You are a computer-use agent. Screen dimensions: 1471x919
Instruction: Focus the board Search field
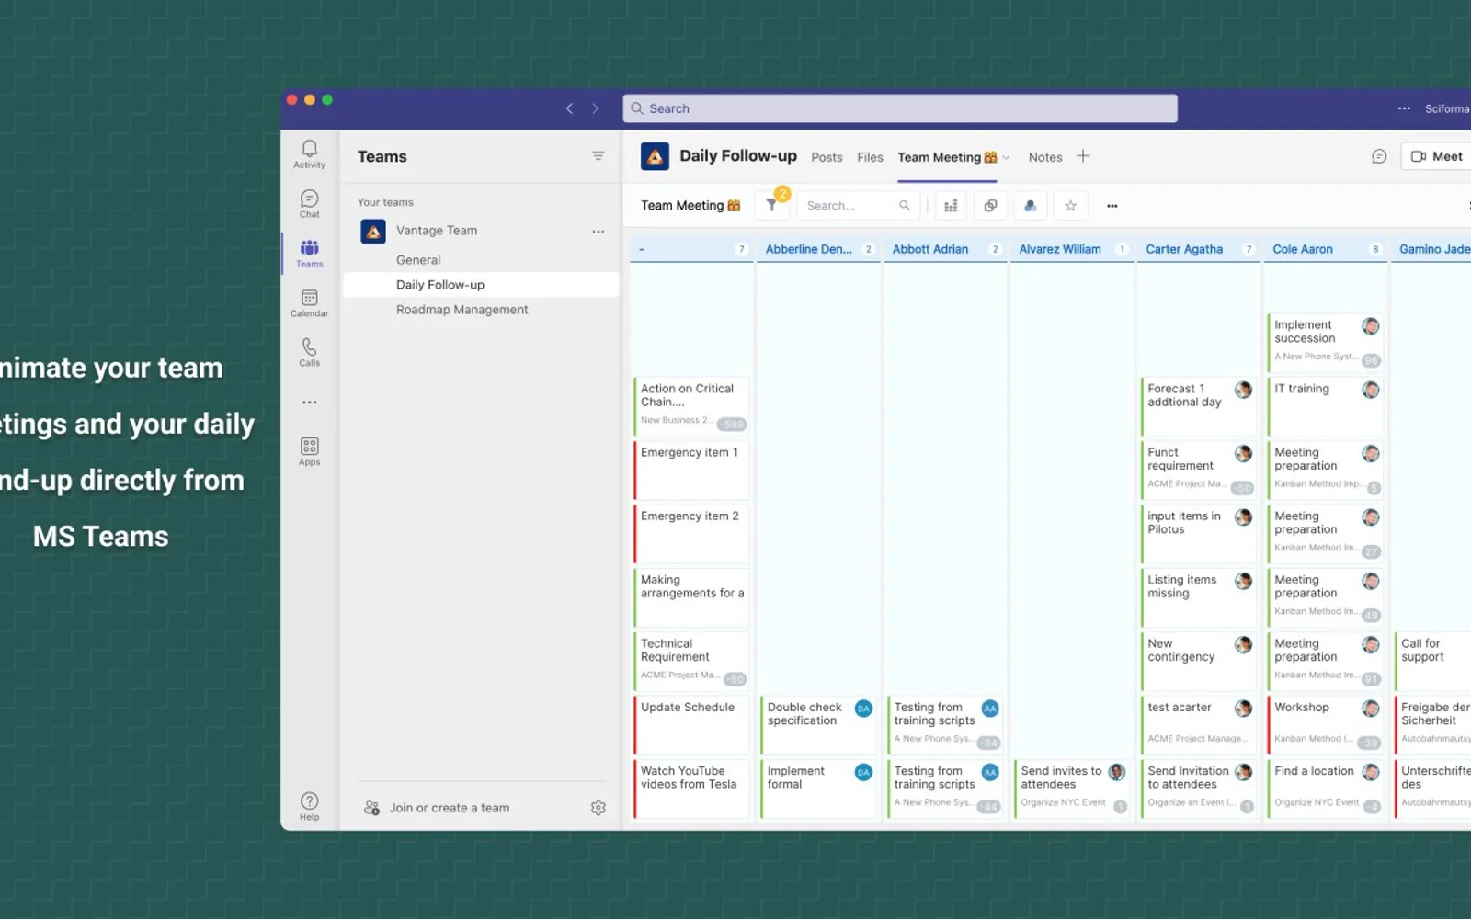(858, 206)
